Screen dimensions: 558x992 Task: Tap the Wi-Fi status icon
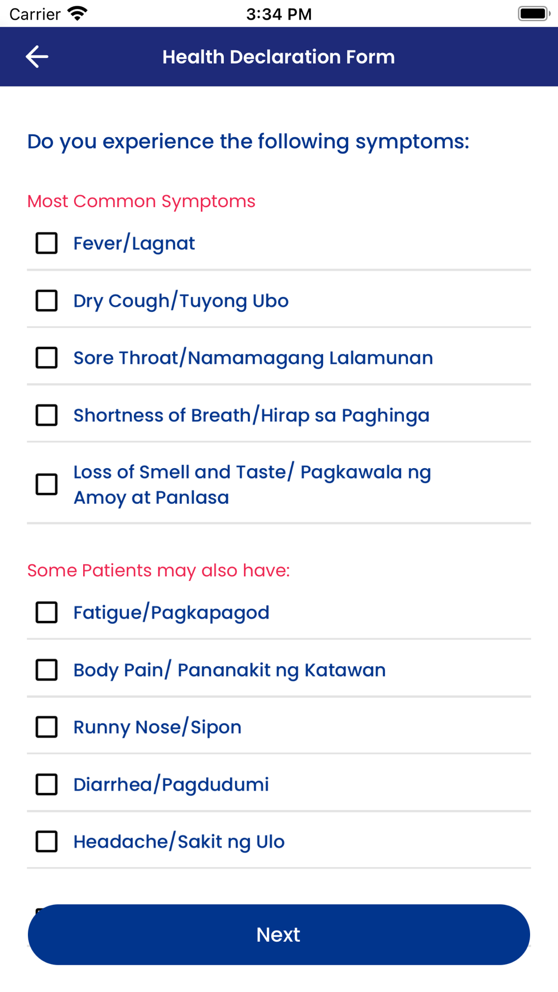click(x=77, y=13)
